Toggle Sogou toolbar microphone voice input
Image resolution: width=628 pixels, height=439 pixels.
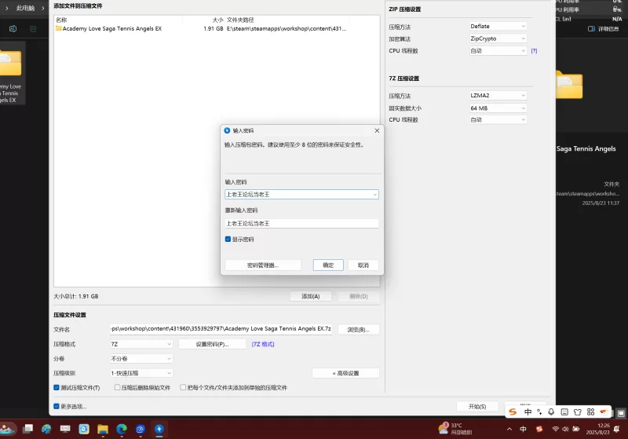pos(551,412)
